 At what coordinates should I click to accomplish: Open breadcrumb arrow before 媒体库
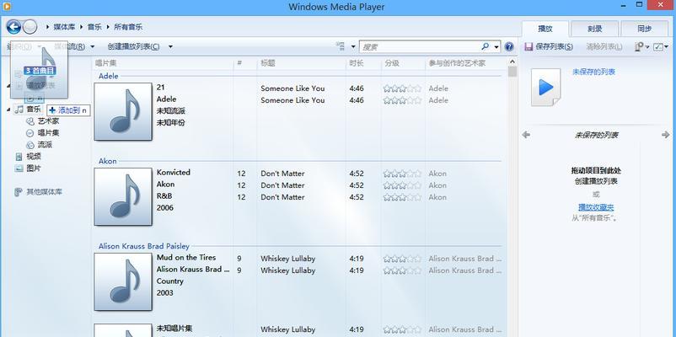(48, 27)
